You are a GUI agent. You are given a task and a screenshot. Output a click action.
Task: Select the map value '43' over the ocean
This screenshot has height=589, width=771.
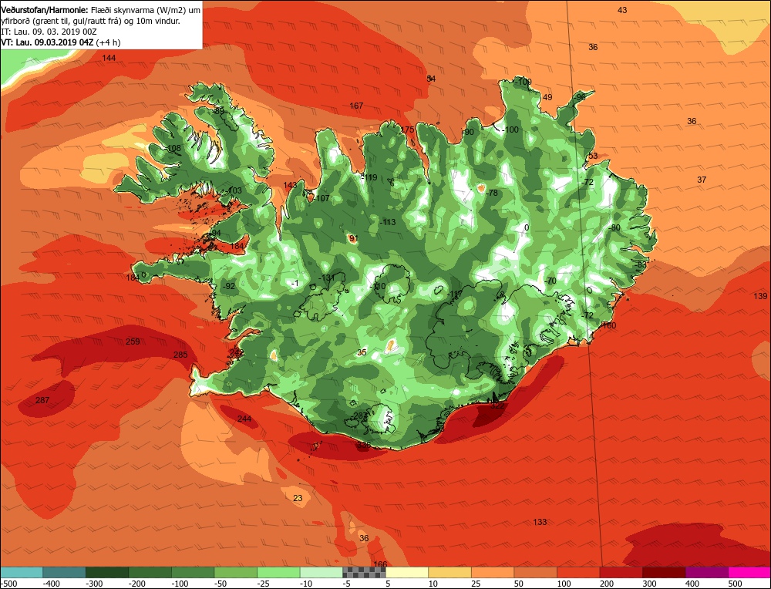[x=622, y=10]
